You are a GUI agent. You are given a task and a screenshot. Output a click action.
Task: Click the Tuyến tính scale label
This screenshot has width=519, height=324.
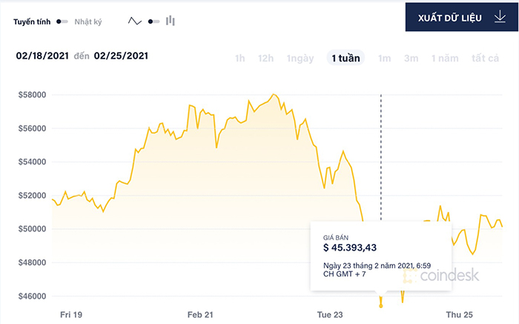(x=32, y=22)
